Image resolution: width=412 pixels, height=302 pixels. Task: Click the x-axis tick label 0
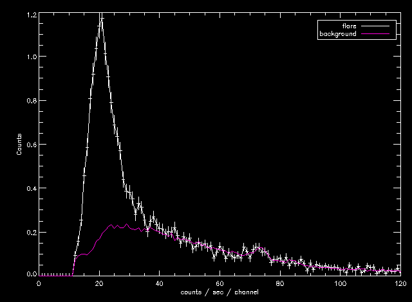tap(39, 283)
